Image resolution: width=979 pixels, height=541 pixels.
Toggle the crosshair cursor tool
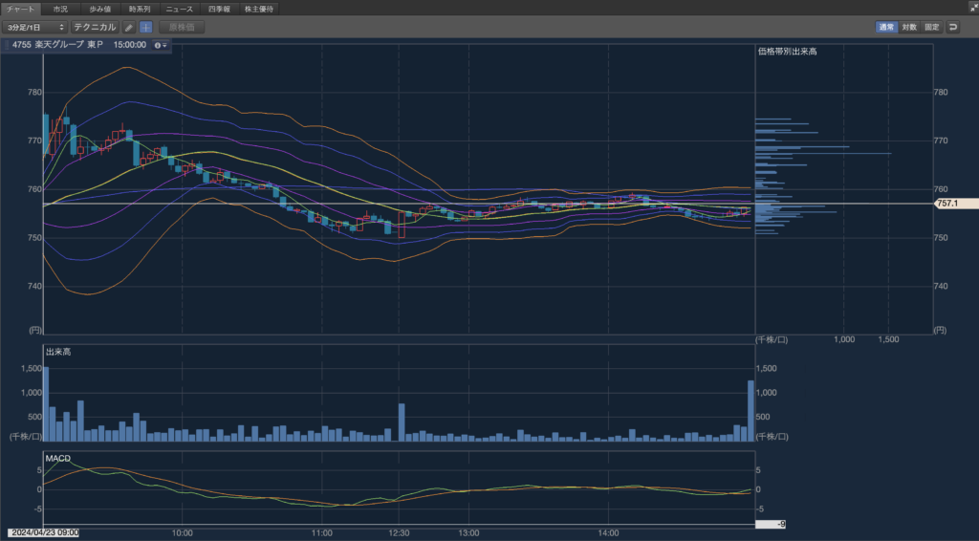[146, 28]
